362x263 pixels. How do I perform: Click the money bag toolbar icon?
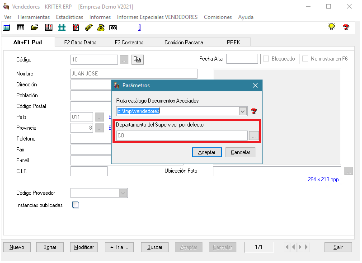(x=101, y=28)
